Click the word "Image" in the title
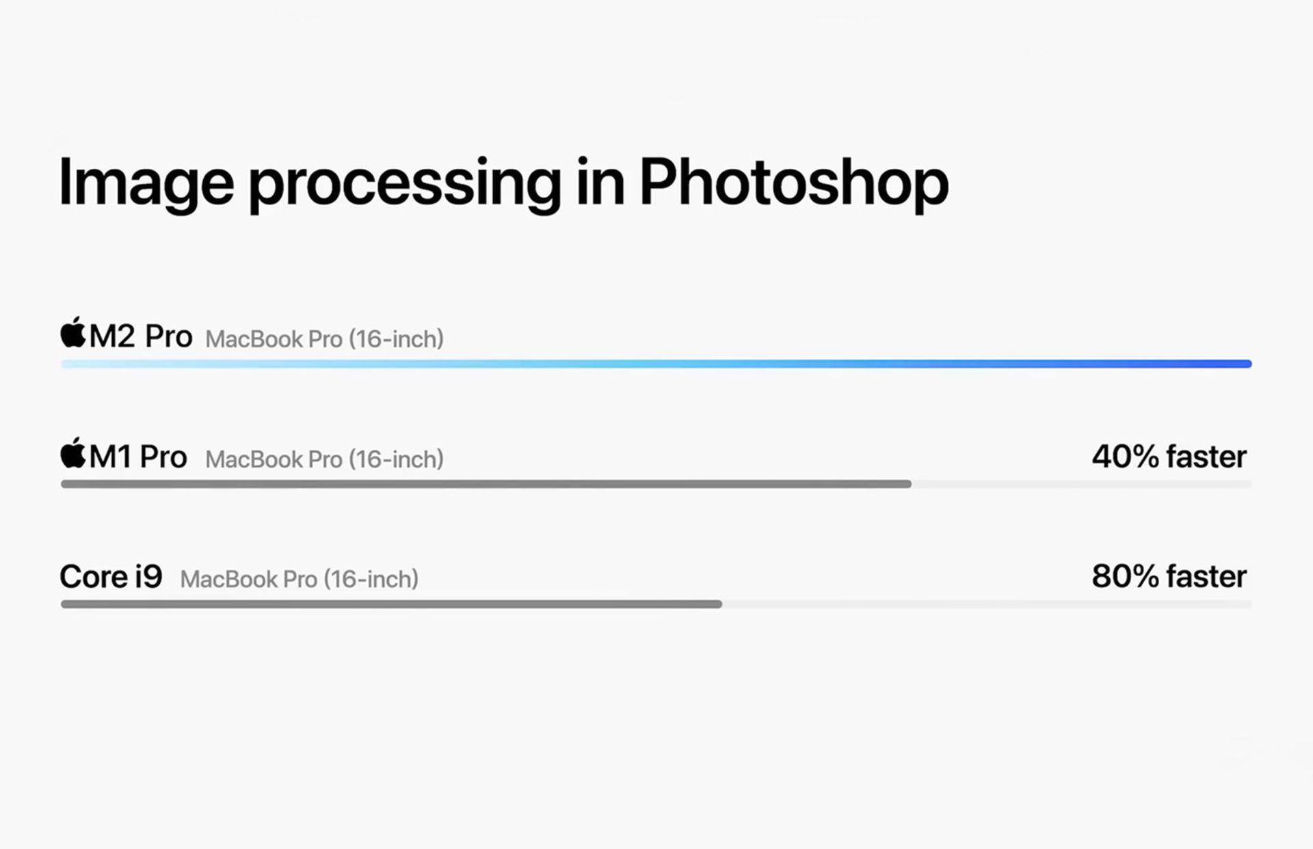This screenshot has height=849, width=1313. [146, 183]
